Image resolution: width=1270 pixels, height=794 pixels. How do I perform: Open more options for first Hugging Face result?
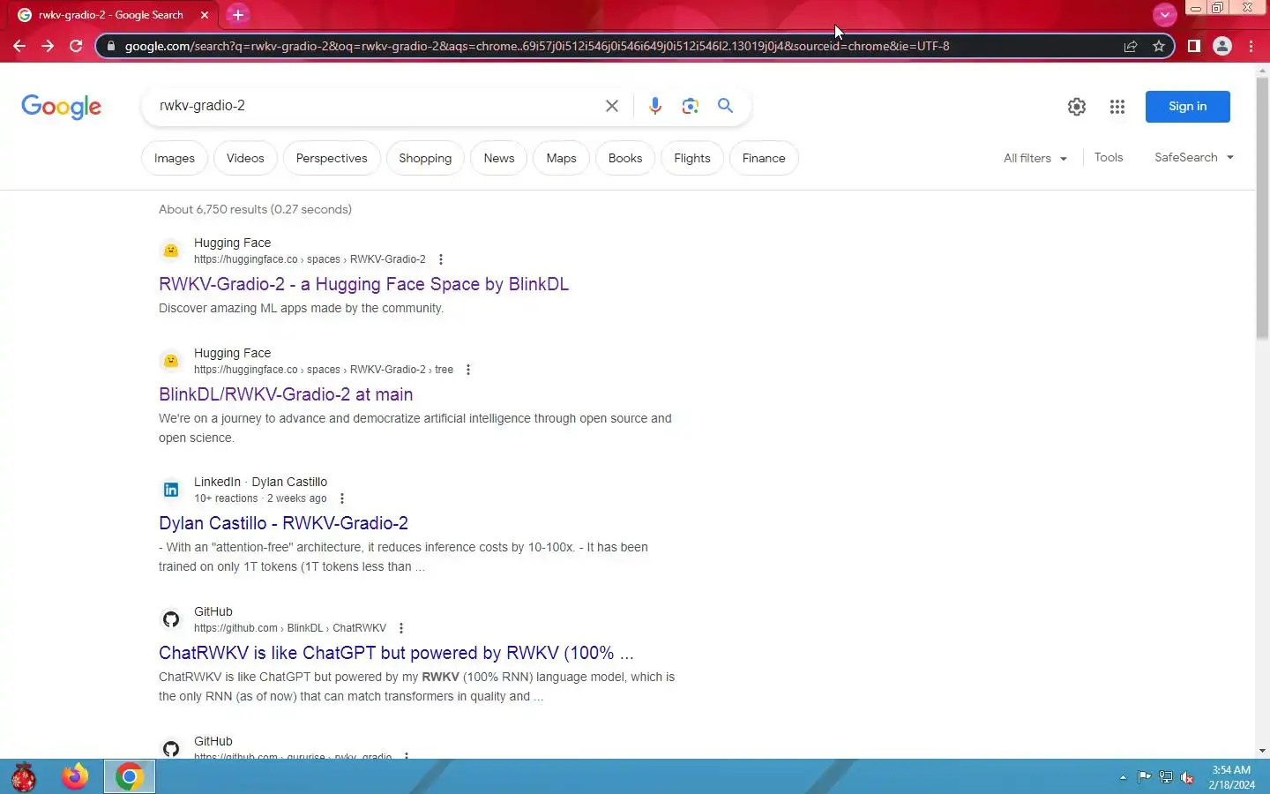441,259
